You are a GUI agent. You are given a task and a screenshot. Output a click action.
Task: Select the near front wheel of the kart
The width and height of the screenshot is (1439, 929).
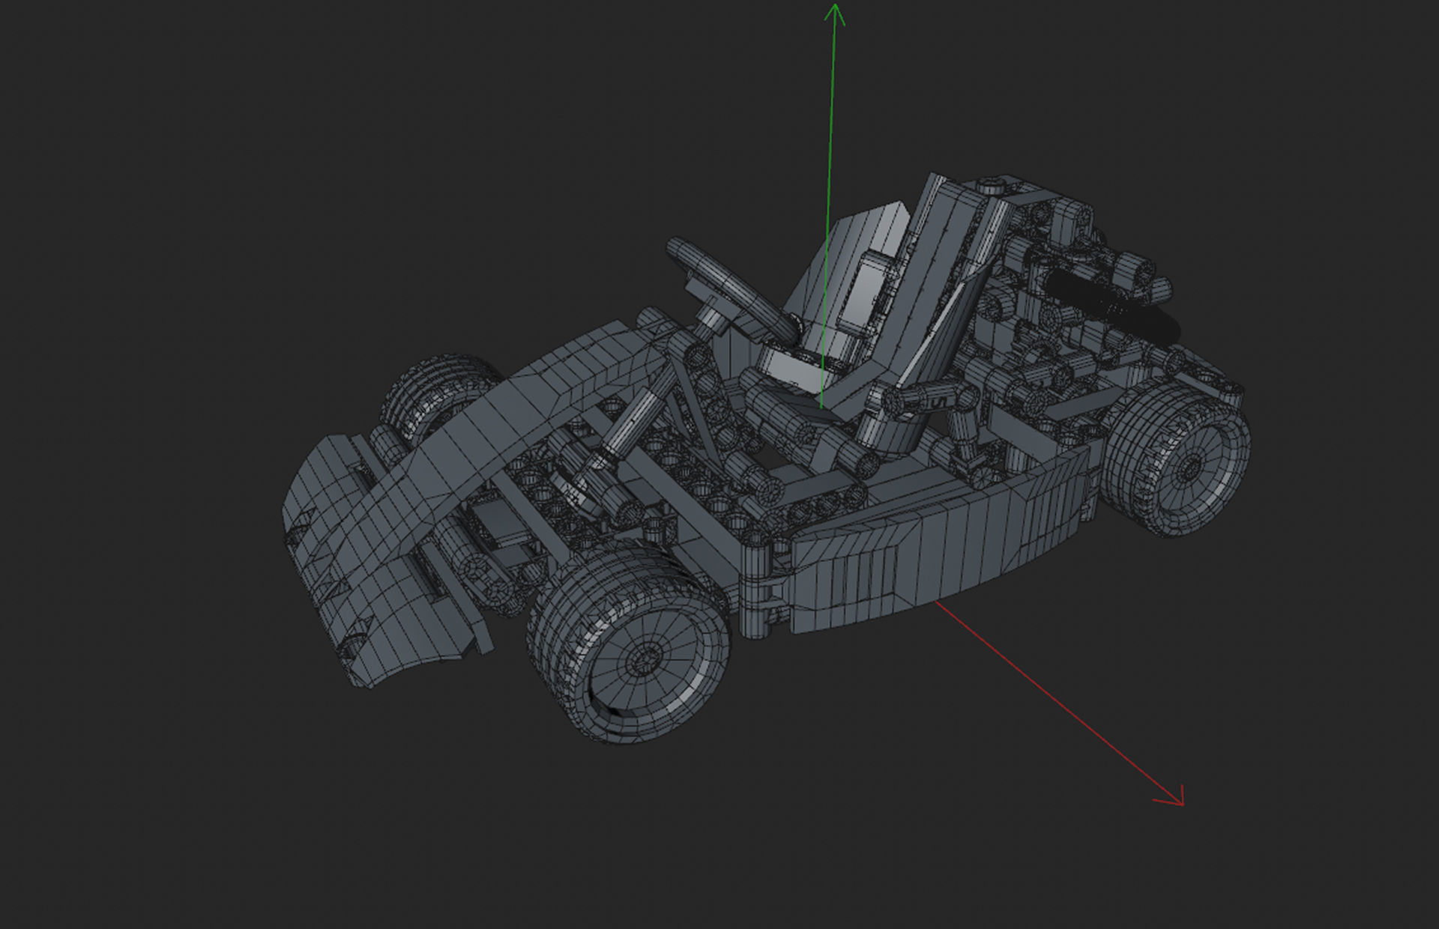(x=628, y=642)
